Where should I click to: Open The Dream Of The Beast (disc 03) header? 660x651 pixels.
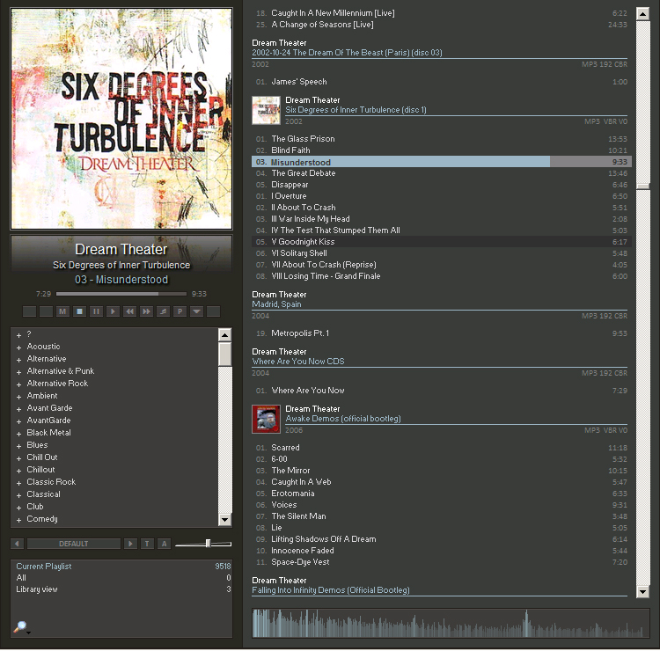347,53
